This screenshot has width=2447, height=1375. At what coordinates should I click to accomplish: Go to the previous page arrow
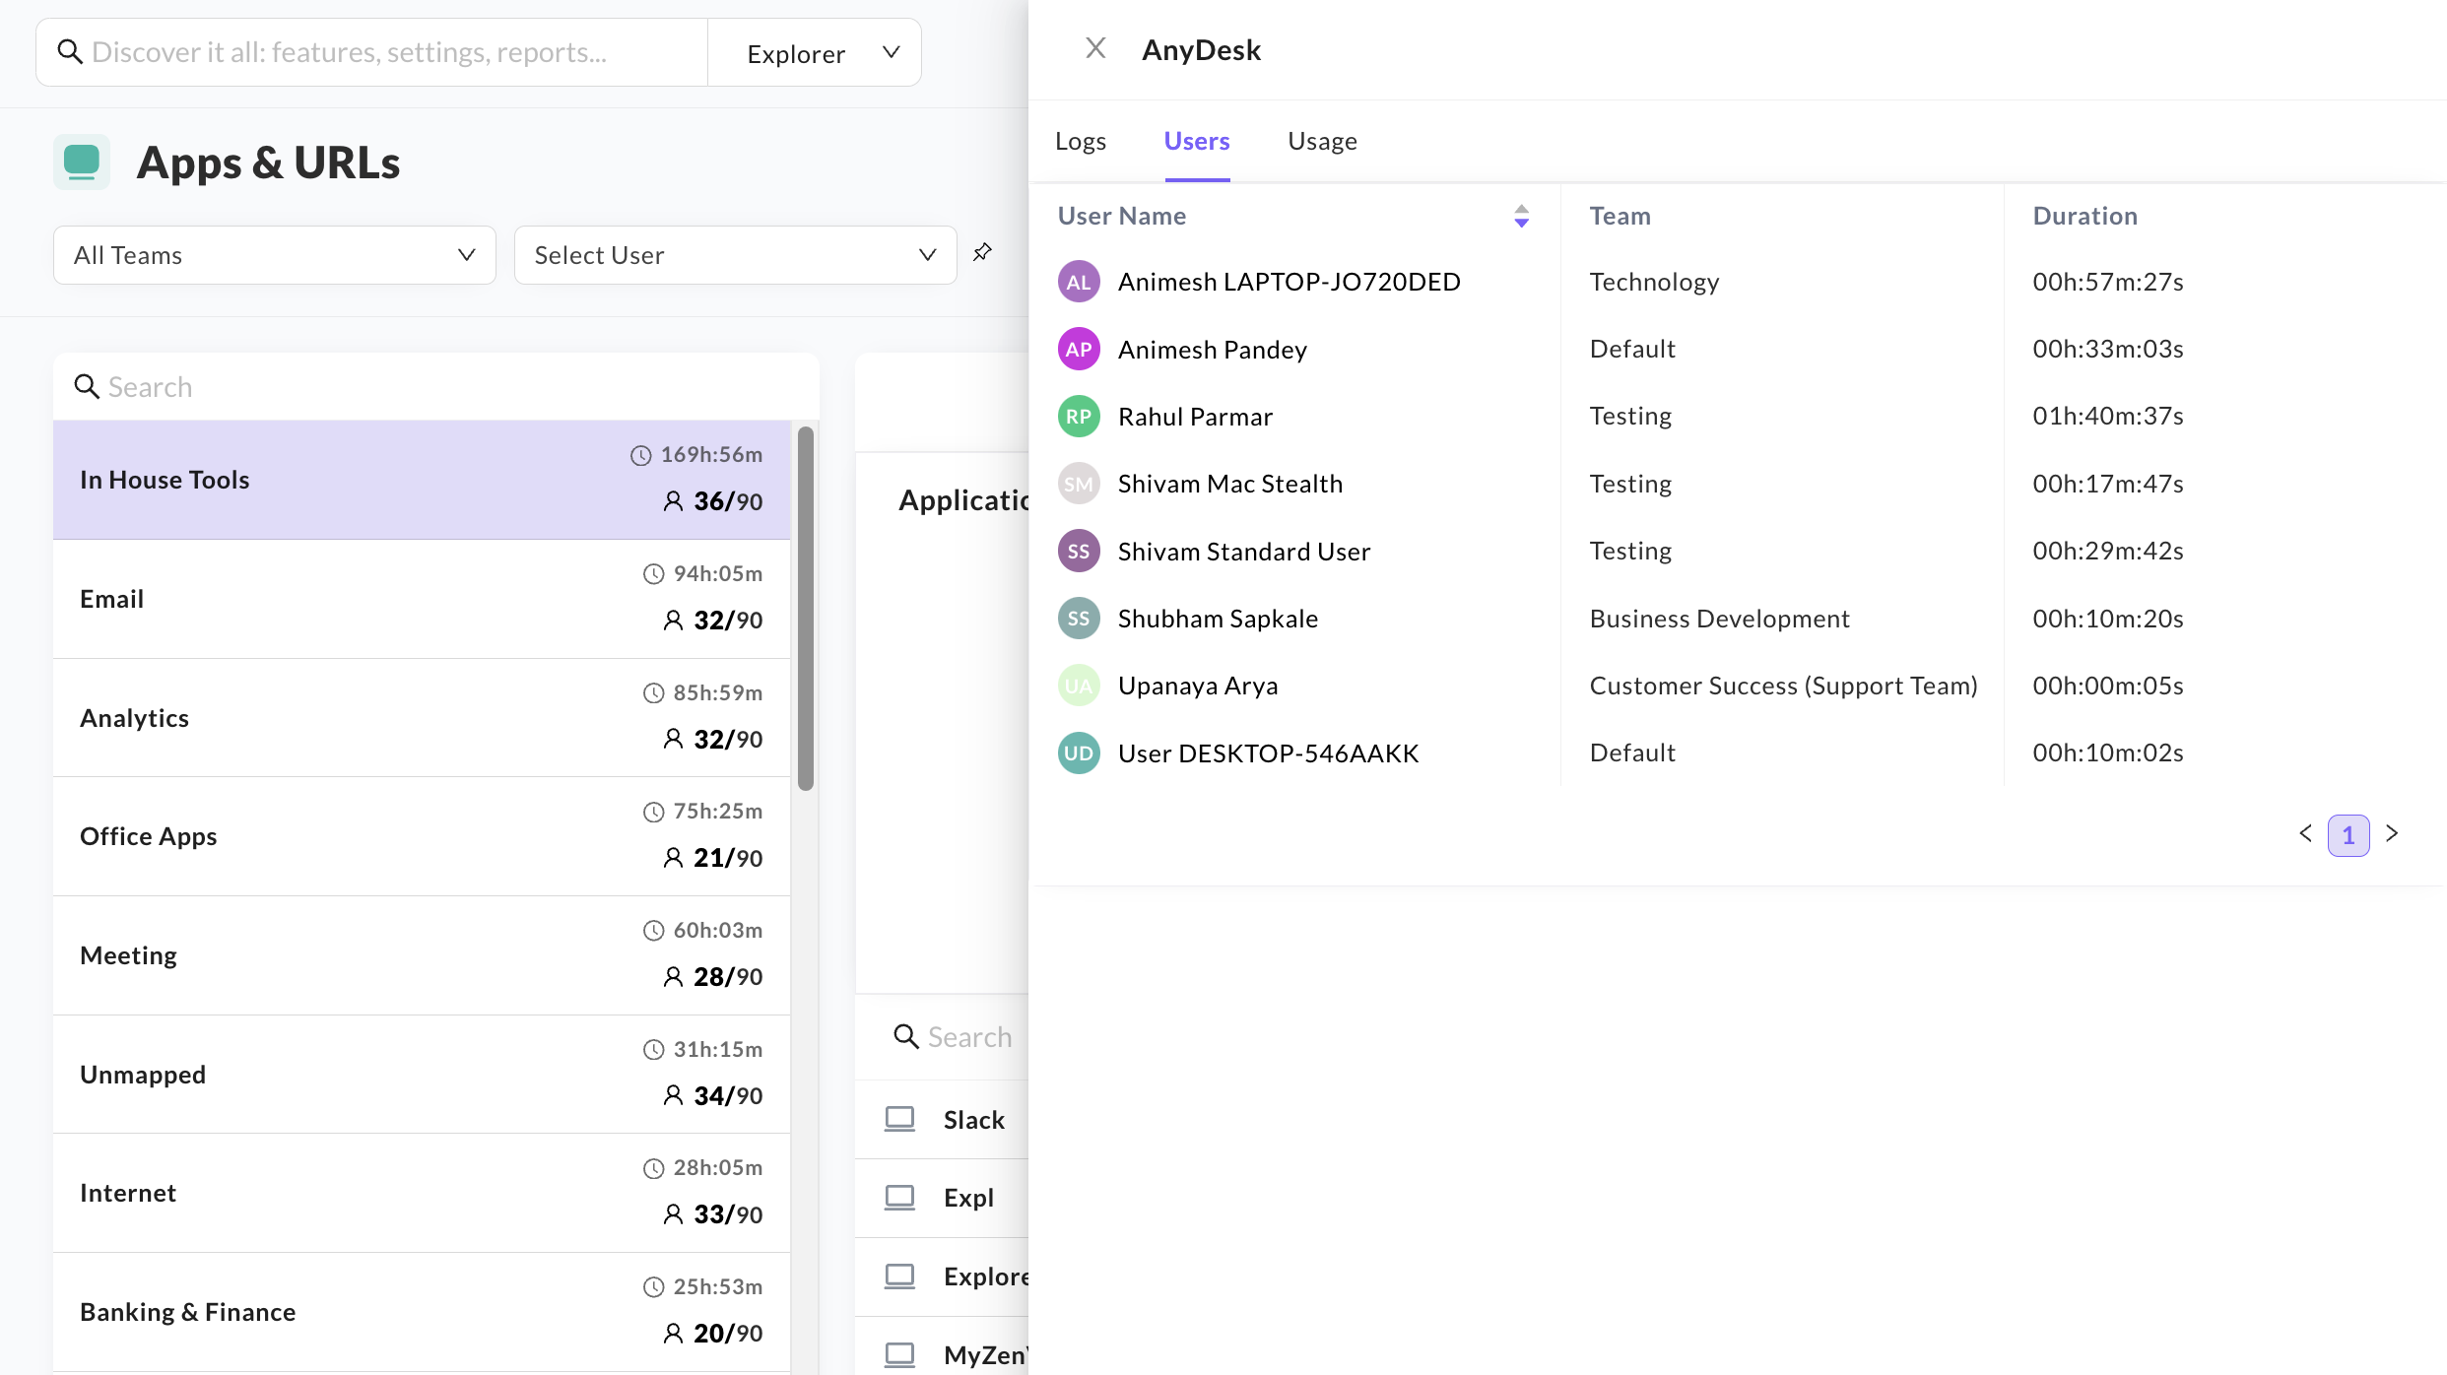coord(2305,833)
